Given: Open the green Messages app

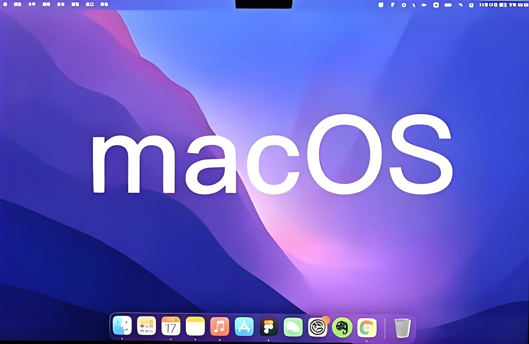Looking at the screenshot, I should coord(293,327).
